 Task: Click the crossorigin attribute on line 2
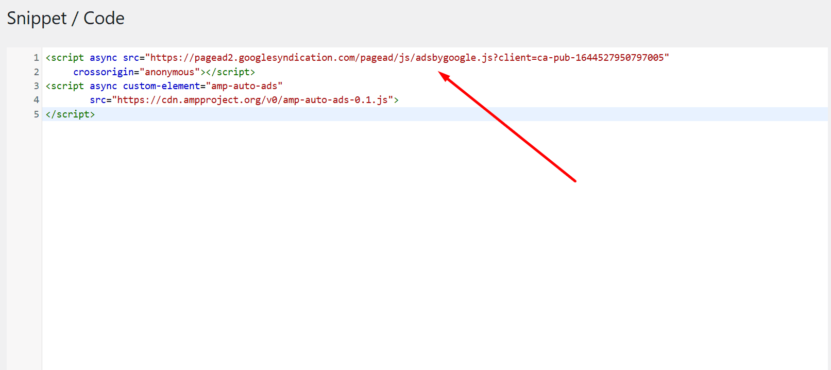(x=103, y=72)
